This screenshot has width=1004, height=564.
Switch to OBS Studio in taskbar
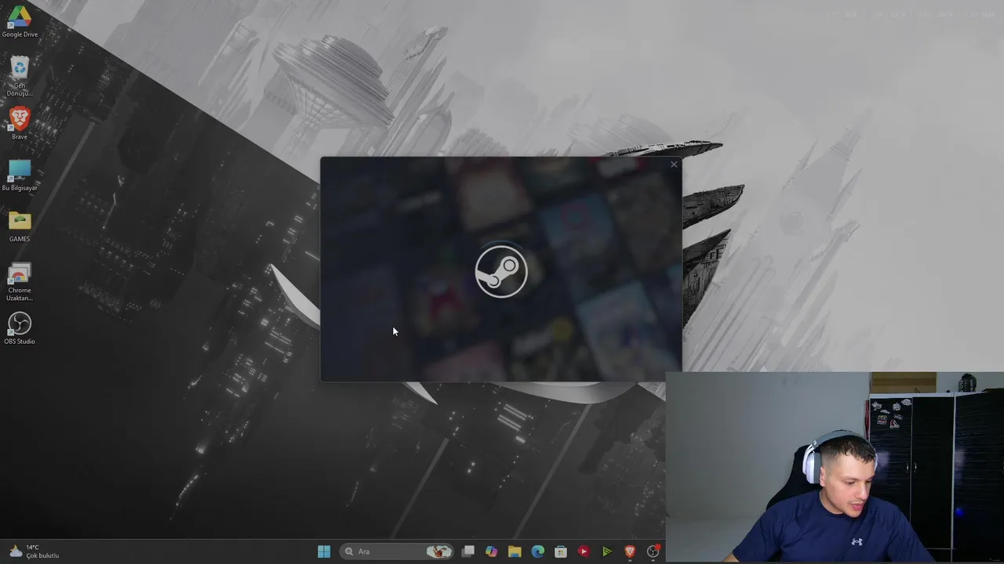[x=653, y=551]
